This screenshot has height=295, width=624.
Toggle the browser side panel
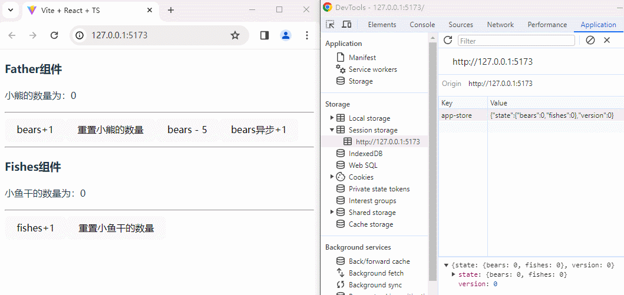coord(264,35)
